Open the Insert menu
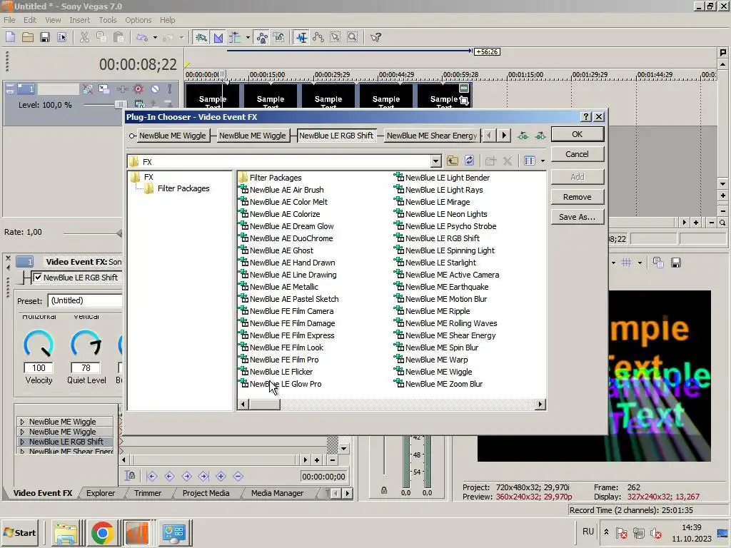 click(x=80, y=20)
